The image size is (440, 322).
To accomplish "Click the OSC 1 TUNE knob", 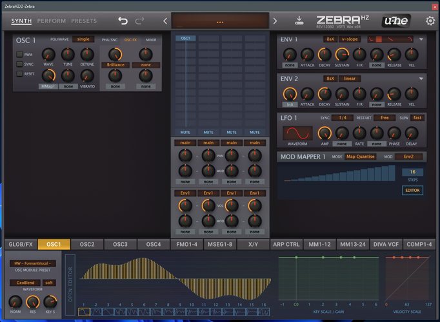I will tap(68, 55).
